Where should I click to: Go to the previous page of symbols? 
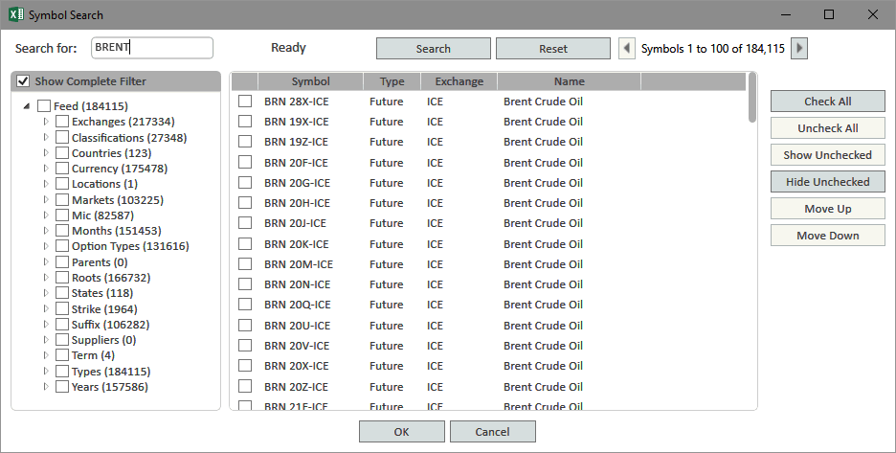click(627, 49)
